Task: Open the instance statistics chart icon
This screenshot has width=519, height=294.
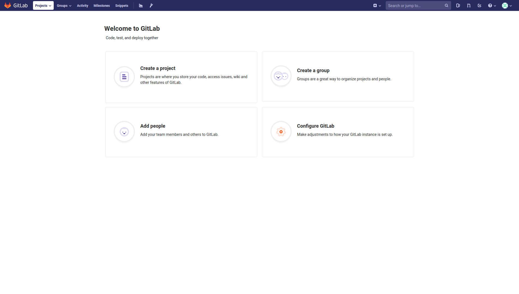Action: click(141, 5)
